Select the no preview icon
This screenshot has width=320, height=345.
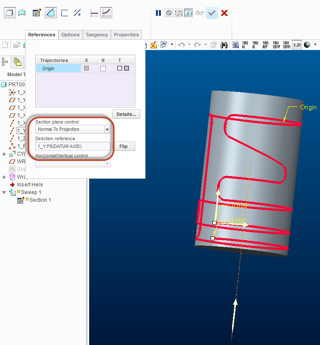(x=169, y=13)
